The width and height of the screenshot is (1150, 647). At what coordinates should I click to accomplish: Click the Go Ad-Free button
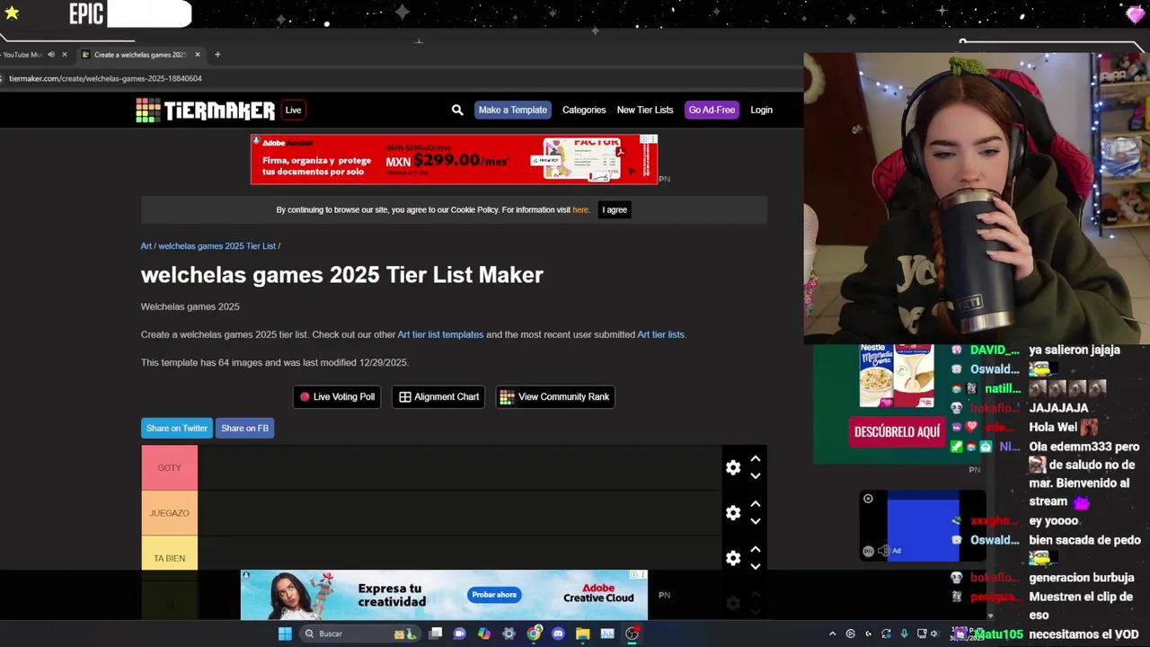712,110
